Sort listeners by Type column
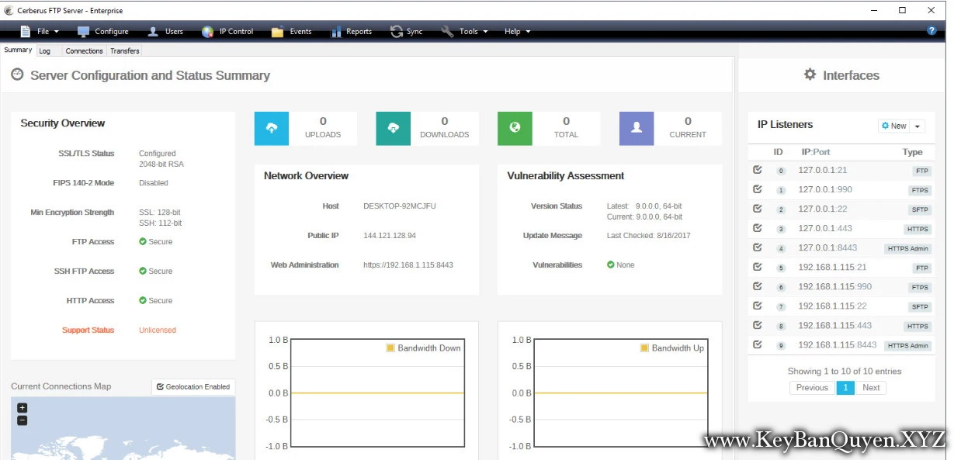The image size is (954, 460). (912, 152)
